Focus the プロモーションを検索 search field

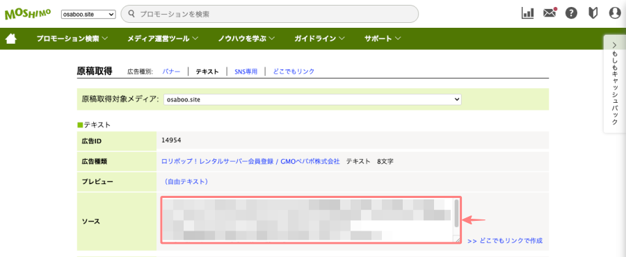tap(269, 14)
